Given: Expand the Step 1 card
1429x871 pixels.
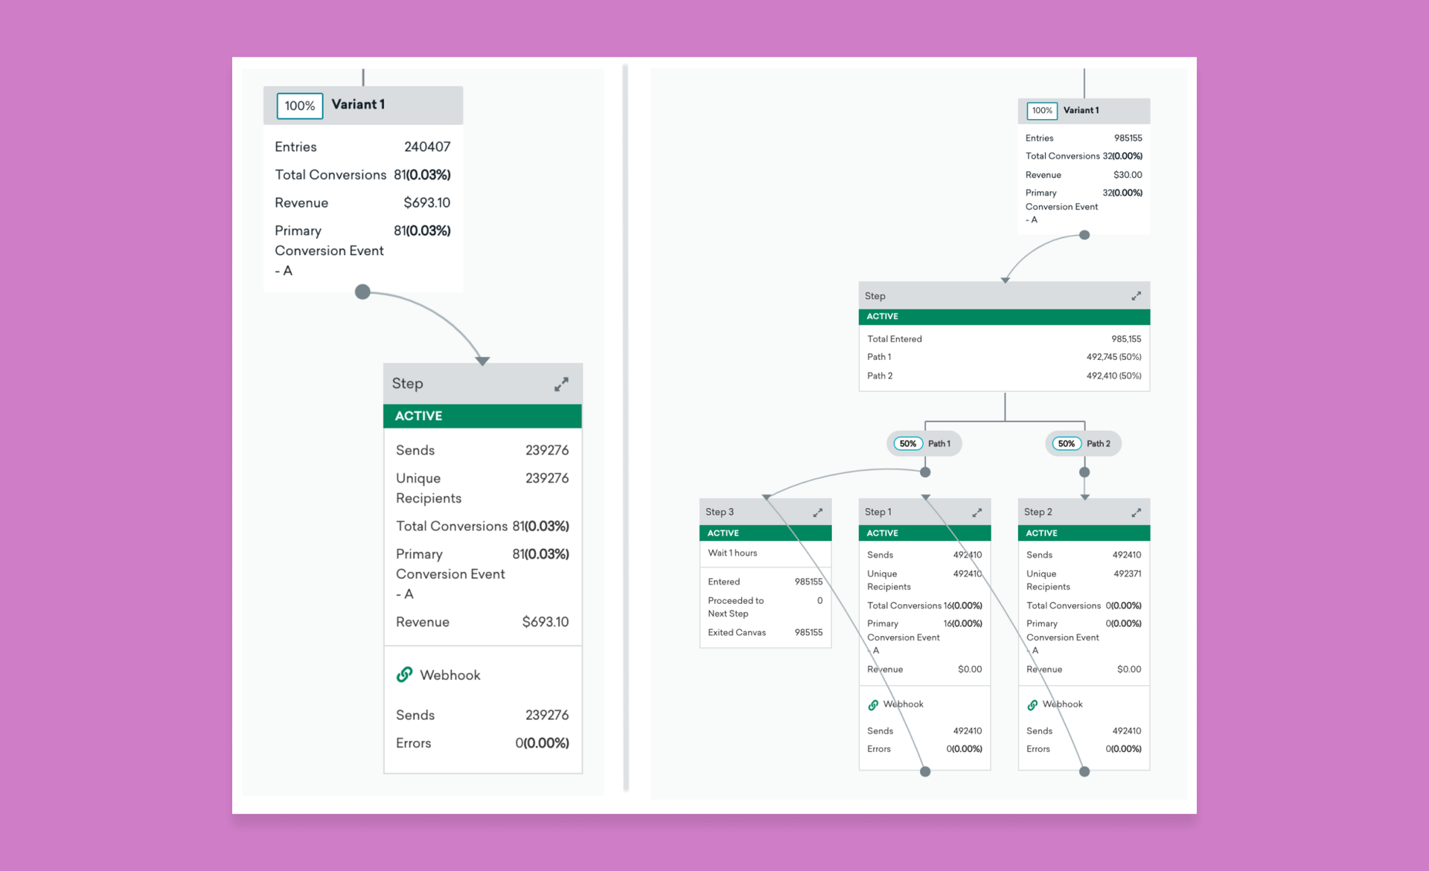Looking at the screenshot, I should pyautogui.click(x=976, y=512).
